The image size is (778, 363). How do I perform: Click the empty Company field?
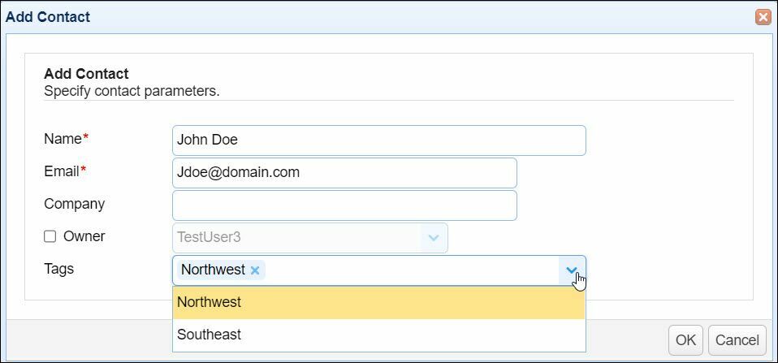(x=344, y=205)
